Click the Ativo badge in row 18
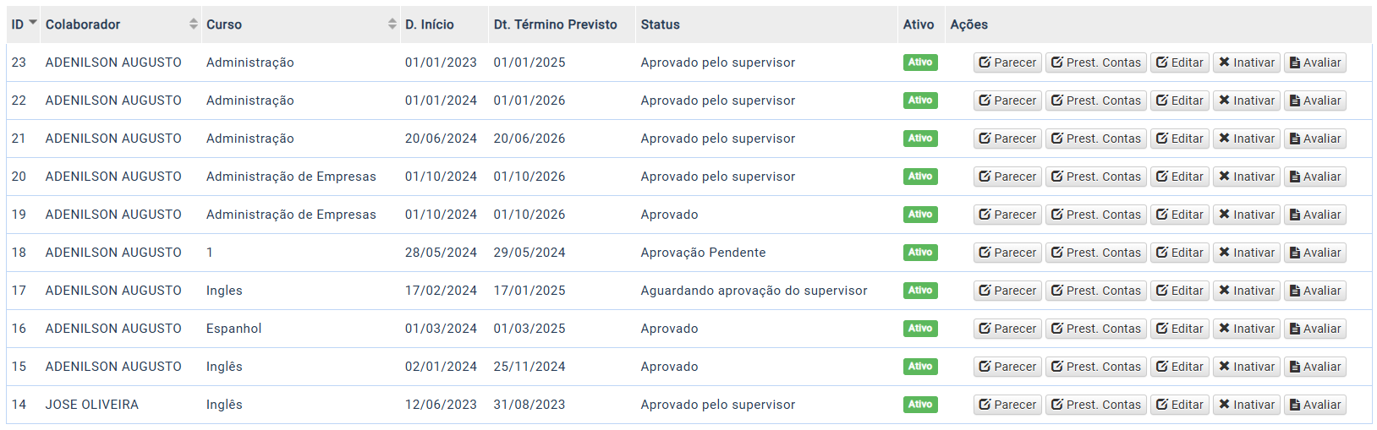The width and height of the screenshot is (1377, 430). pyautogui.click(x=920, y=253)
